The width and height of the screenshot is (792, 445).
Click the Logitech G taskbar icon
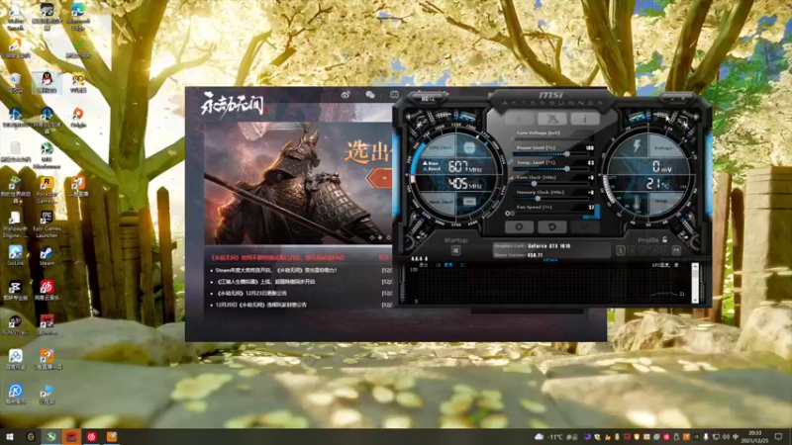(31, 437)
